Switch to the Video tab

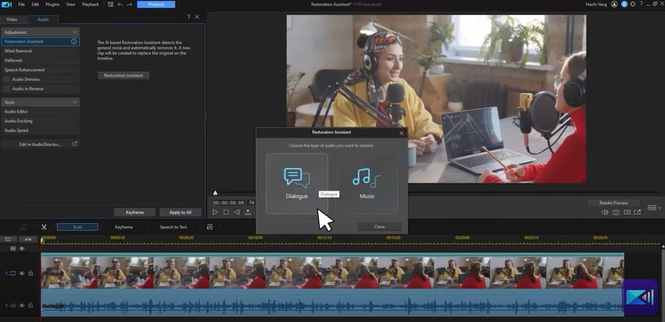[x=12, y=20]
